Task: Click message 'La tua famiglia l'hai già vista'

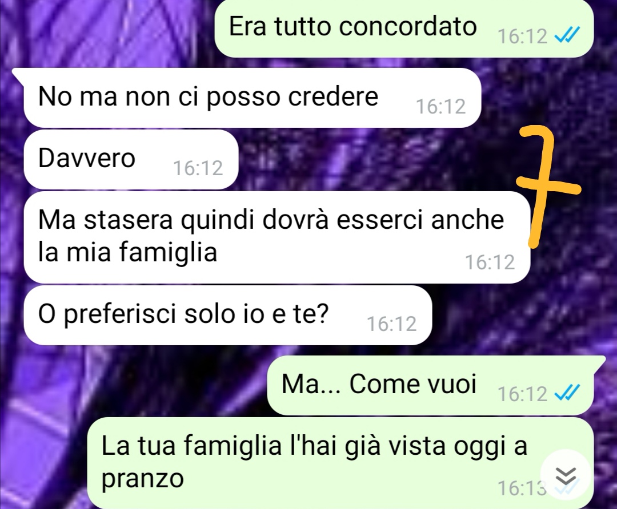Action: (340, 463)
